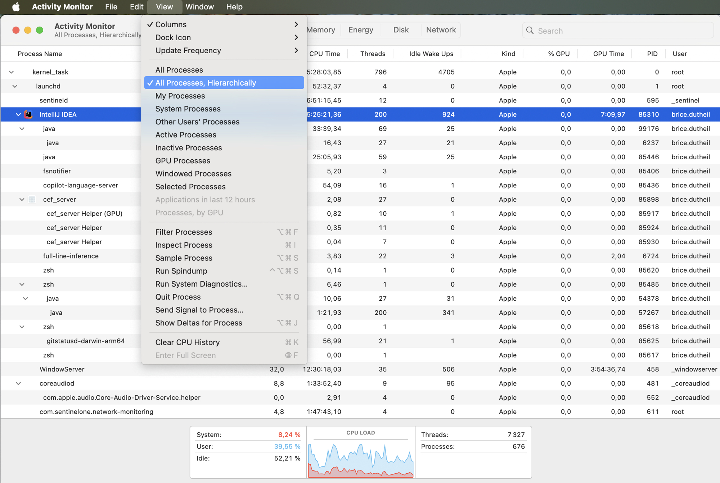Viewport: 720px width, 483px height.
Task: Open the Window menu in menu bar
Action: tap(199, 7)
